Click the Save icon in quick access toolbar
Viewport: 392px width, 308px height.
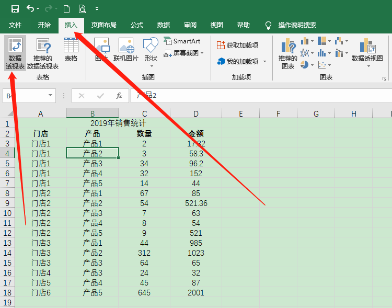[x=15, y=9]
